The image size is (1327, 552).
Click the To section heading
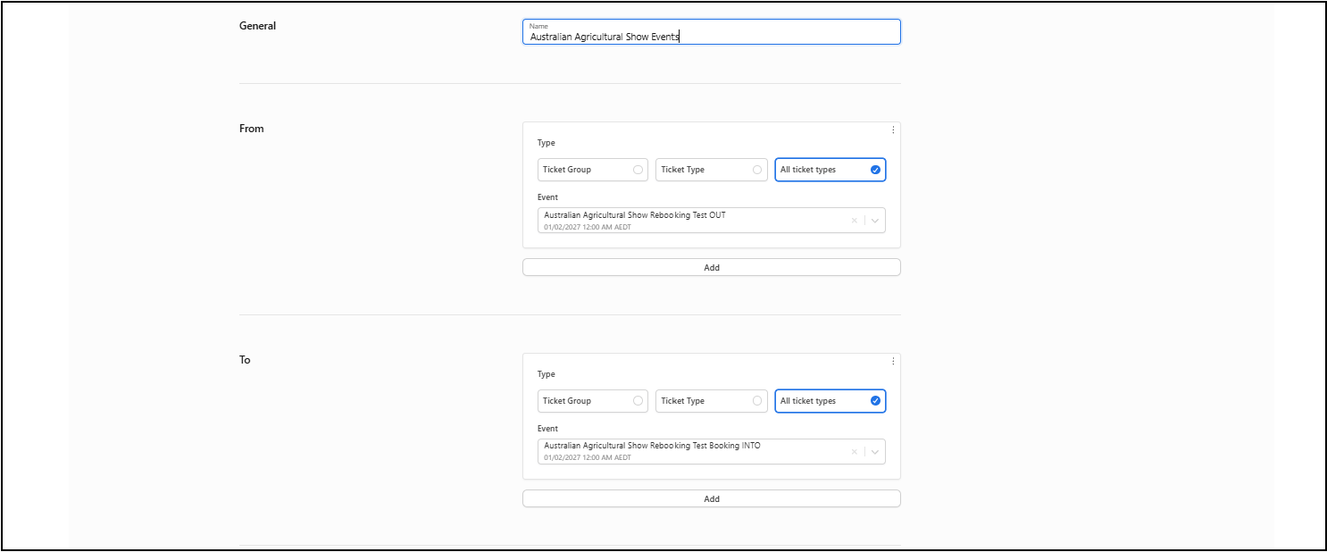[x=245, y=360]
